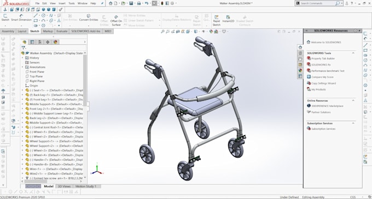
Task: Expand the Back Leg<1> component
Action: [x=22, y=95]
